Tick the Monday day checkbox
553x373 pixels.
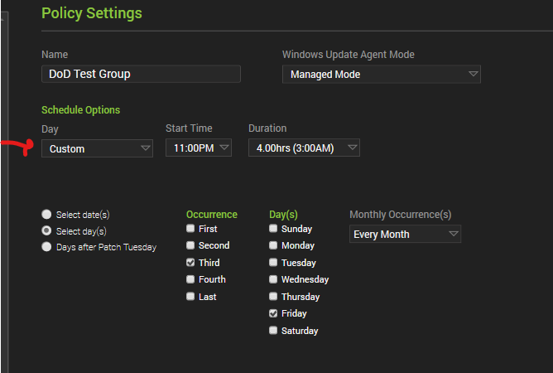point(274,245)
